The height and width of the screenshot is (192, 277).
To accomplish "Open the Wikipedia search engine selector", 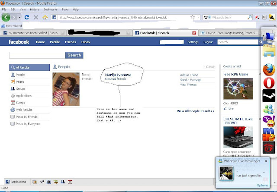I will [207, 17].
